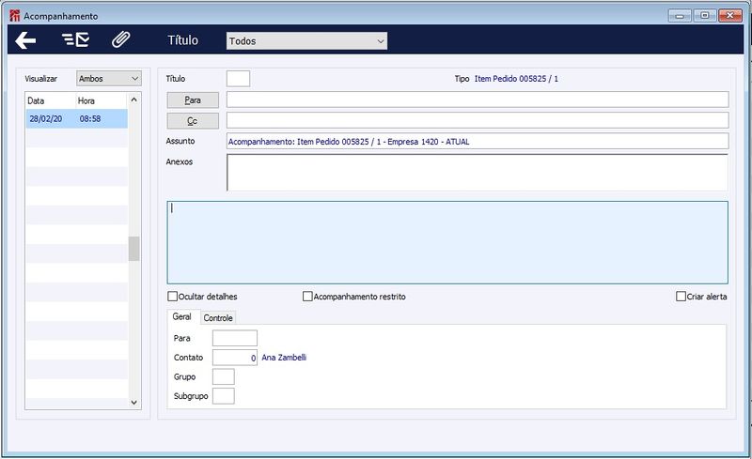Image resolution: width=752 pixels, height=459 pixels.
Task: Click the Anexos attachments box
Action: [x=478, y=173]
